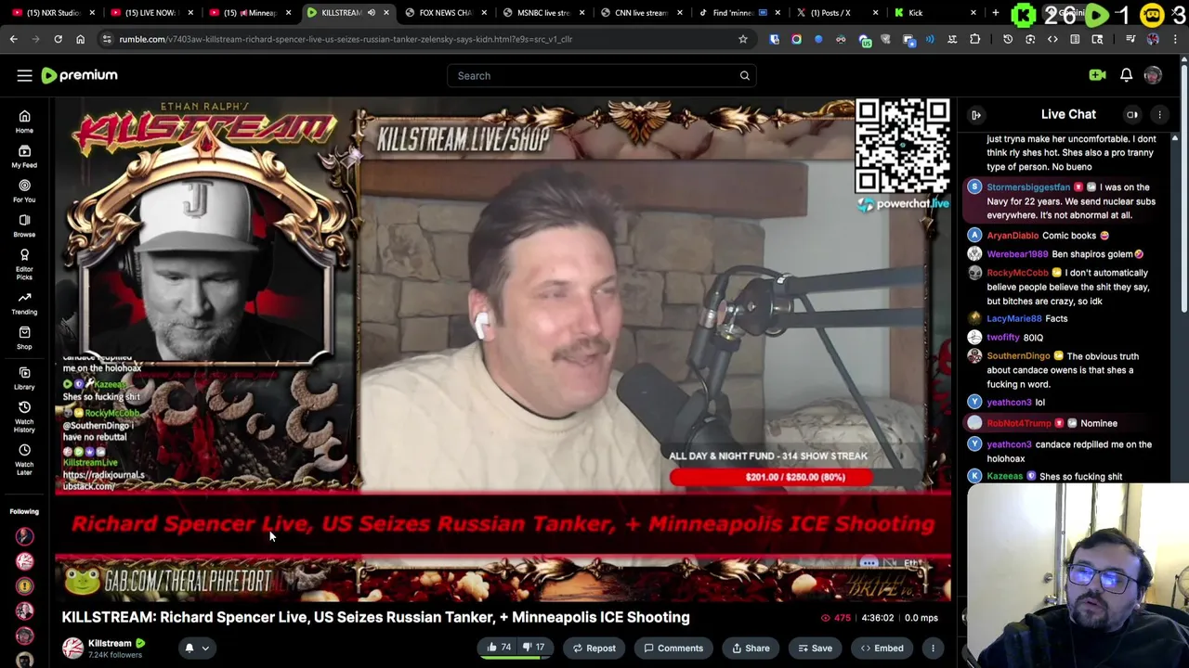
Task: Click the go-live camera icon
Action: click(1097, 75)
